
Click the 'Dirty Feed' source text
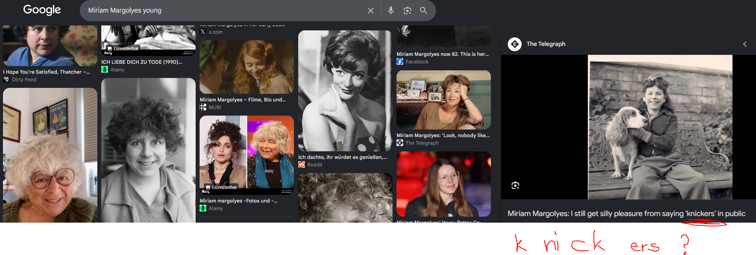click(x=24, y=80)
